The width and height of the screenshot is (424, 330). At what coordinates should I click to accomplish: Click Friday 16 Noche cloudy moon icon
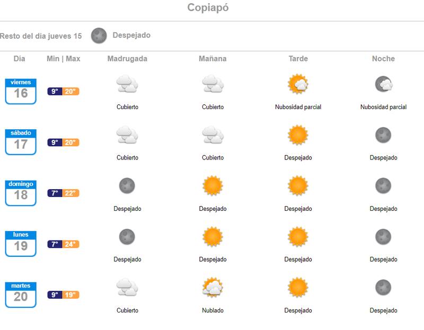pyautogui.click(x=383, y=84)
